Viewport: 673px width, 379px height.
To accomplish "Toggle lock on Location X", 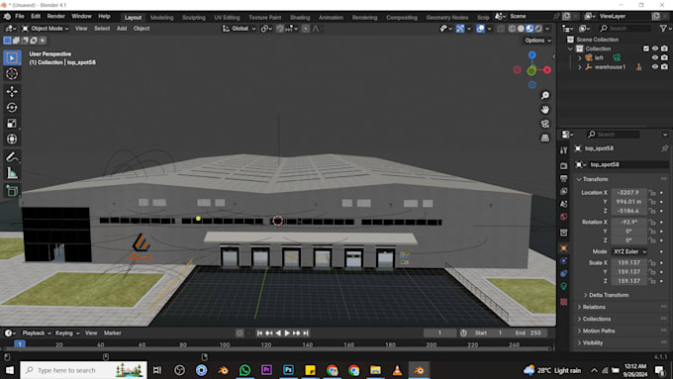I will click(x=652, y=193).
